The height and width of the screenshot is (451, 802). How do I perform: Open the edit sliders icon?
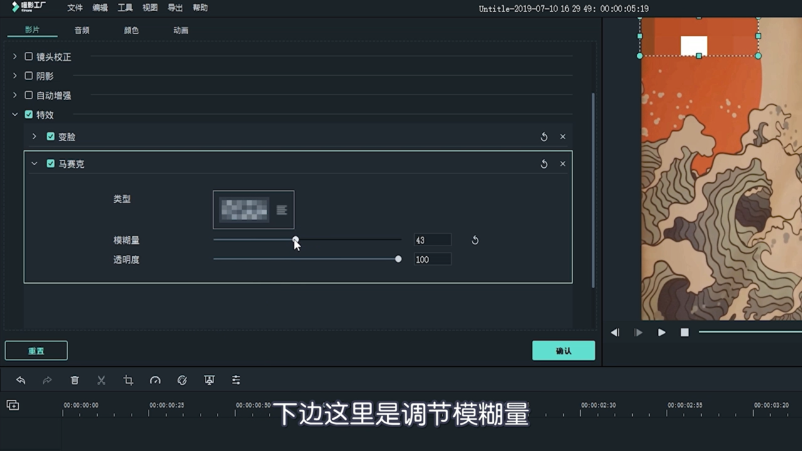[236, 380]
